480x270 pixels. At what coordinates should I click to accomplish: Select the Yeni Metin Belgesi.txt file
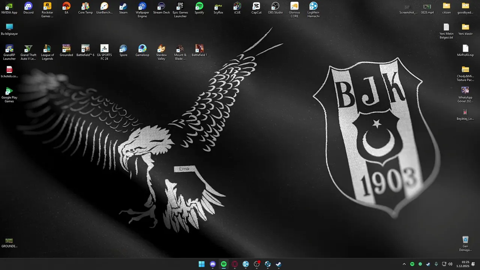click(x=446, y=31)
